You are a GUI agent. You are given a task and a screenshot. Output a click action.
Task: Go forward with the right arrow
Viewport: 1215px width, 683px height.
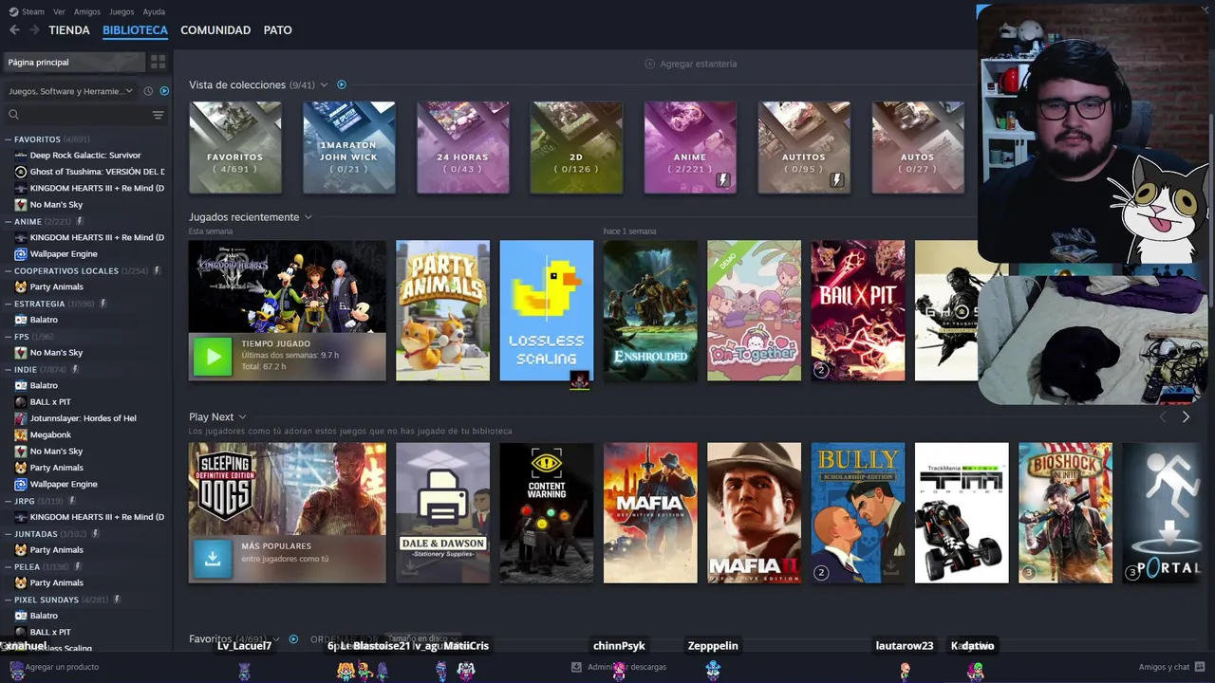coord(34,30)
